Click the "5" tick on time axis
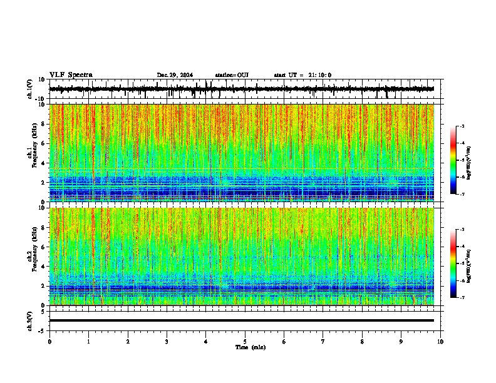 245,342
